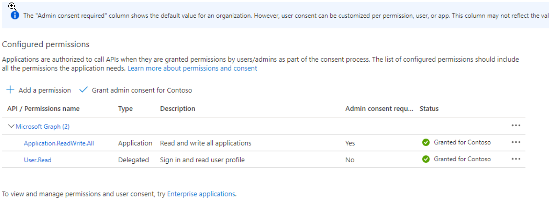The height and width of the screenshot is (216, 549).
Task: Click the plus icon for Add a permission
Action: pyautogui.click(x=10, y=89)
